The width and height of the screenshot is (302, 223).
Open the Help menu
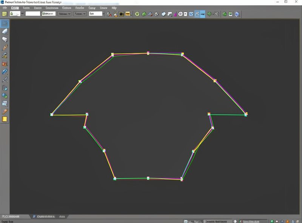[114, 8]
